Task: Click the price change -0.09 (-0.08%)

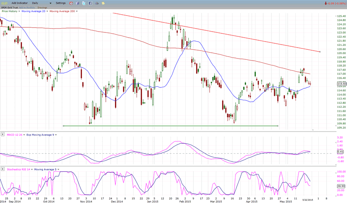Action: 335,3
